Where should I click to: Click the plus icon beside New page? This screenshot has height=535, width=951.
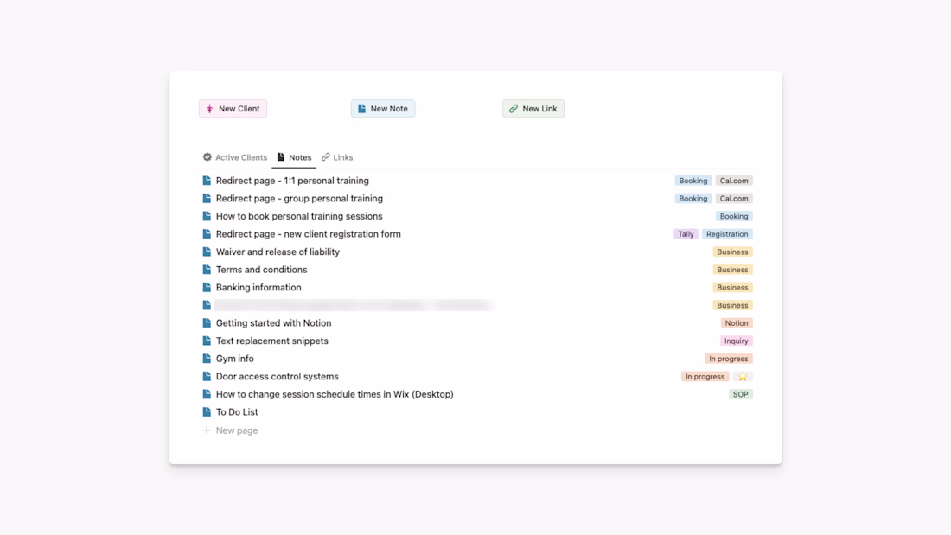click(207, 430)
